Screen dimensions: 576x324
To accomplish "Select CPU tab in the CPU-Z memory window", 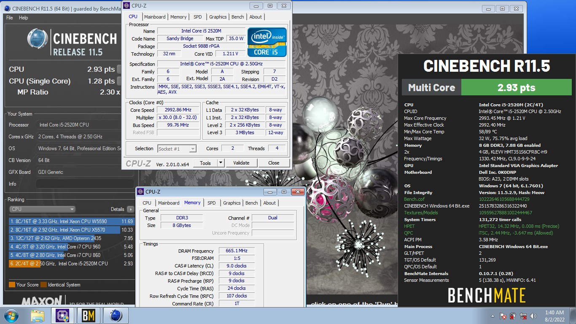I will pos(147,203).
